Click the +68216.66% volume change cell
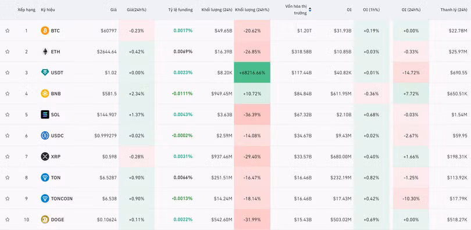Viewport: 471px width, 230px height. (x=252, y=73)
